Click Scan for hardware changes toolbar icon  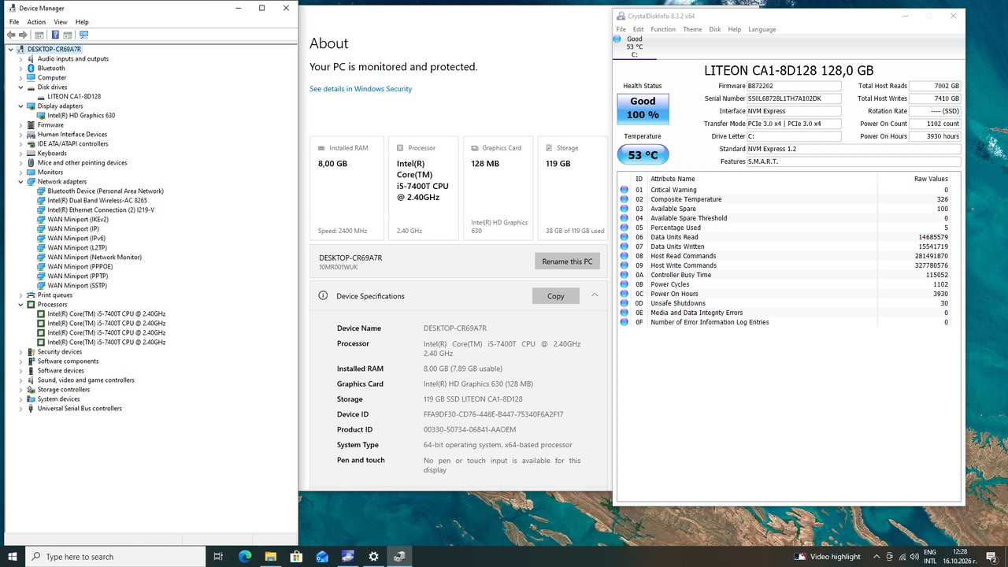tap(83, 35)
